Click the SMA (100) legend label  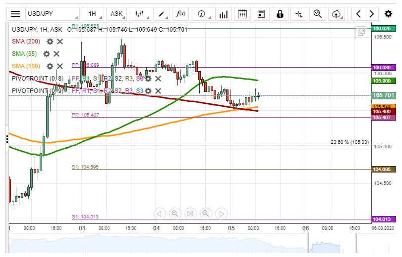click(x=26, y=66)
